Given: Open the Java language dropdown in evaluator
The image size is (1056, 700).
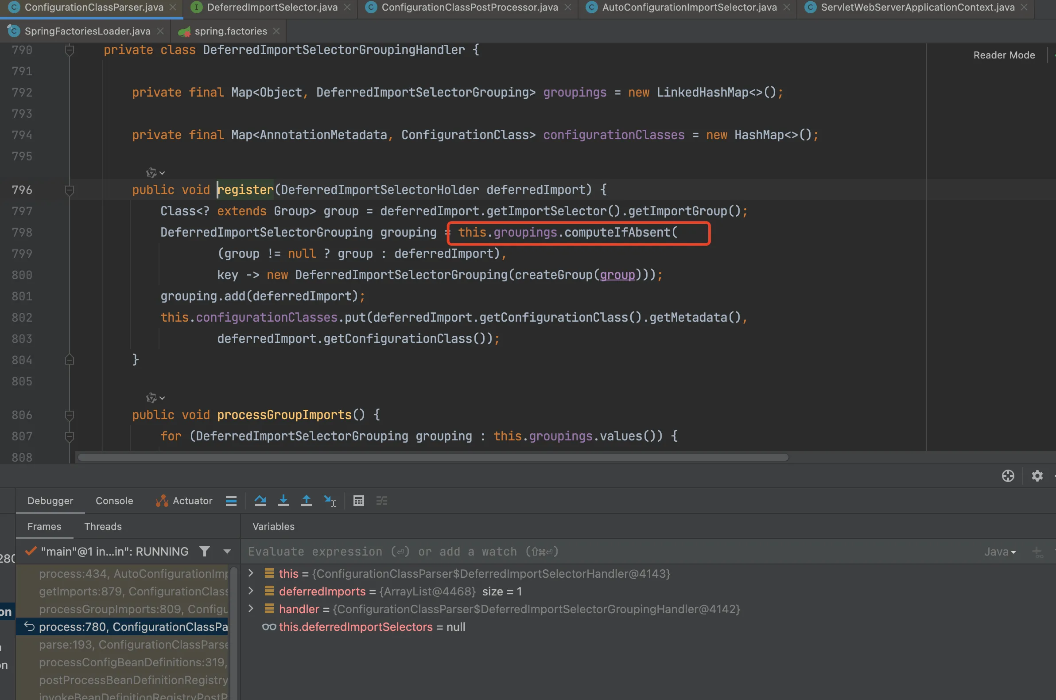Looking at the screenshot, I should [1000, 552].
